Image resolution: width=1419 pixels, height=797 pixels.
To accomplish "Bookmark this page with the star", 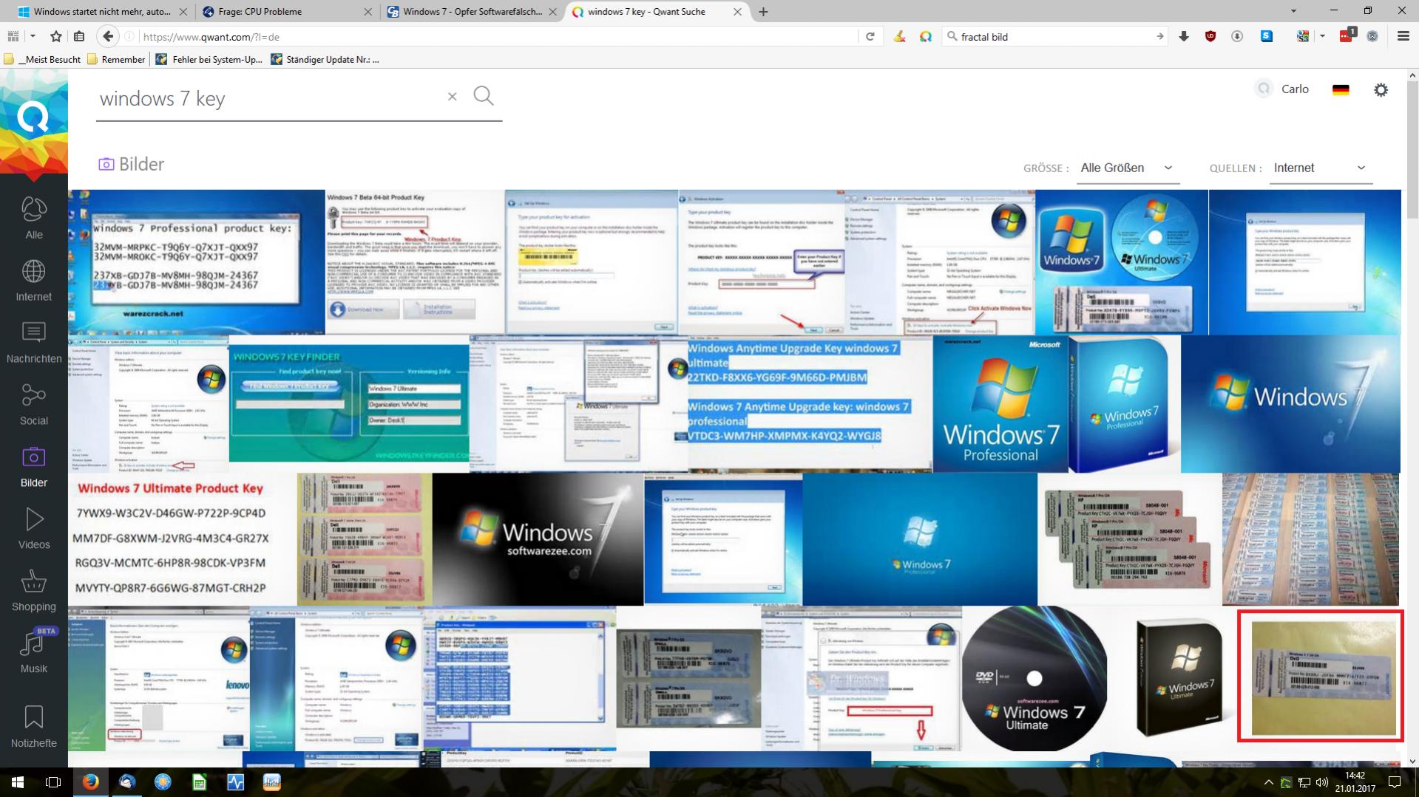I will pyautogui.click(x=56, y=36).
